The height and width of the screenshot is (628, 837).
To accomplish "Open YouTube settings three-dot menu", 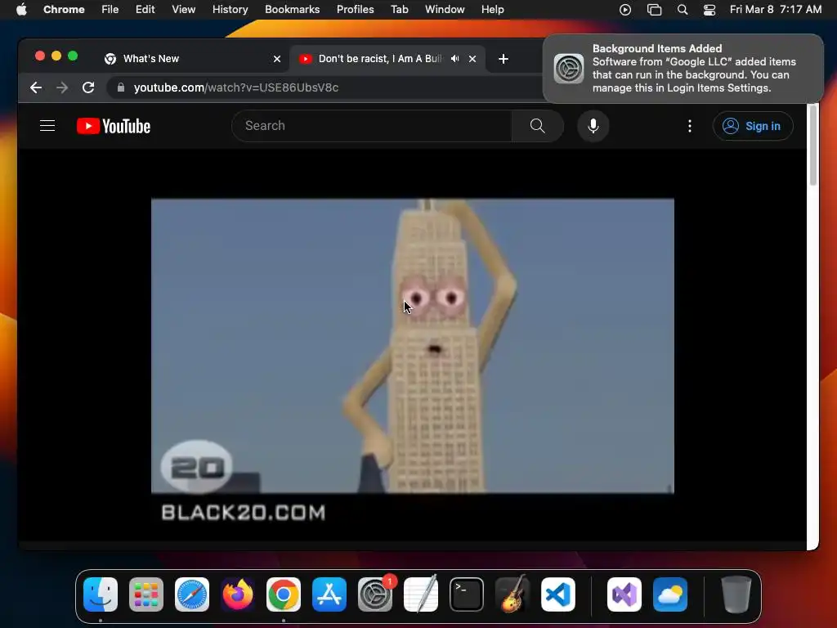I will (690, 126).
